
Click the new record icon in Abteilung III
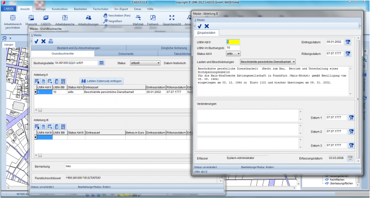coord(44,126)
